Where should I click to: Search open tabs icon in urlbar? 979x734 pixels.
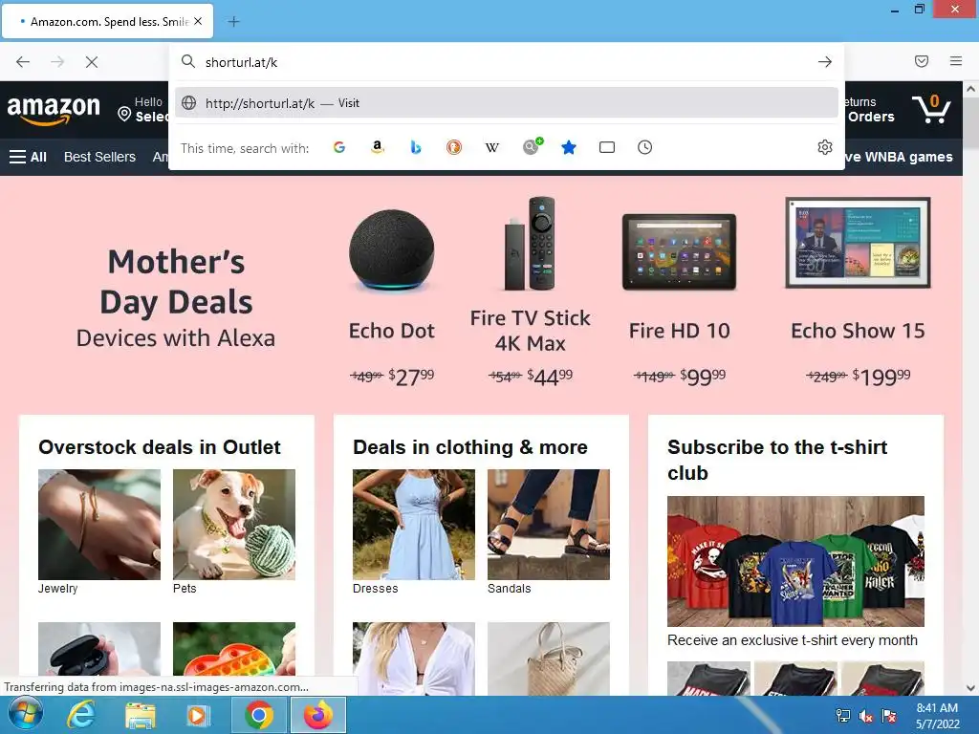(x=607, y=147)
